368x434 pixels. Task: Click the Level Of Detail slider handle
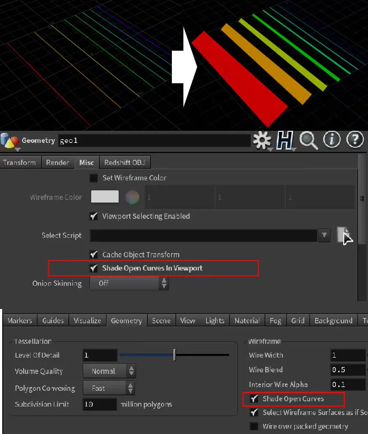(175, 355)
